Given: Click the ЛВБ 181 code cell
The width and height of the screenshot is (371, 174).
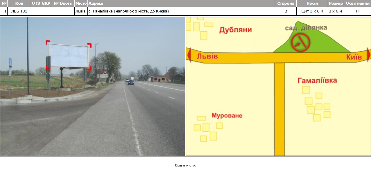Looking at the screenshot, I should (19, 11).
